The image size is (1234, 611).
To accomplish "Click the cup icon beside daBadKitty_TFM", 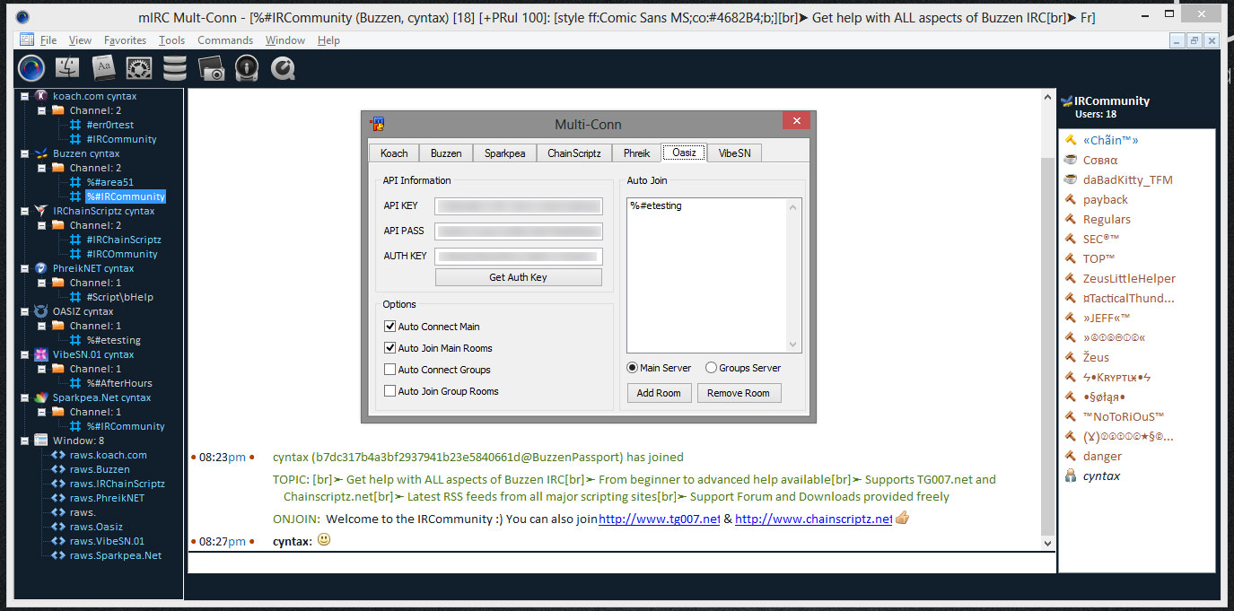I will (1071, 179).
